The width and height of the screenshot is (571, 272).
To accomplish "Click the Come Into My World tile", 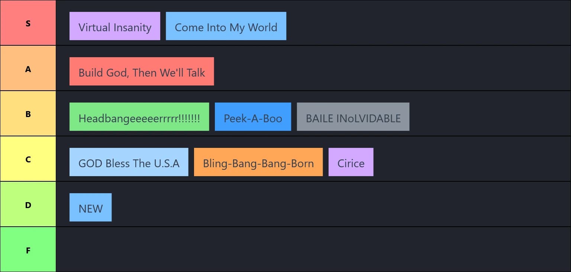I will [x=226, y=26].
